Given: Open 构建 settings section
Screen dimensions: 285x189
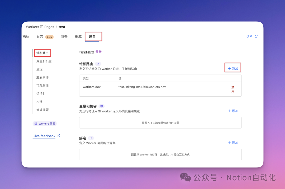Looking at the screenshot, I should pyautogui.click(x=39, y=102).
